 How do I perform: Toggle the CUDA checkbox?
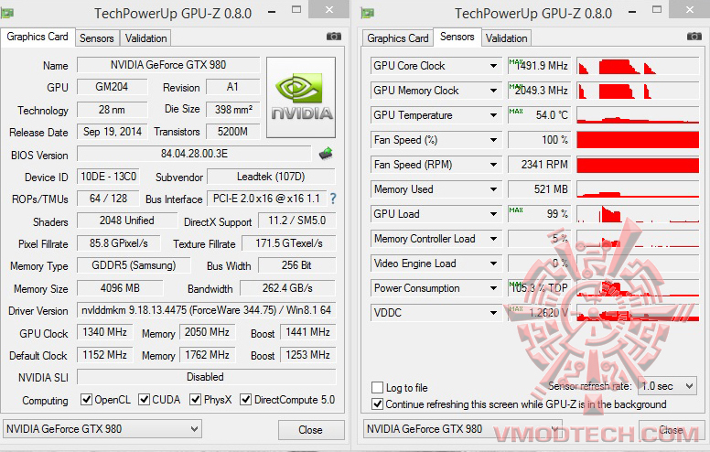tap(144, 400)
